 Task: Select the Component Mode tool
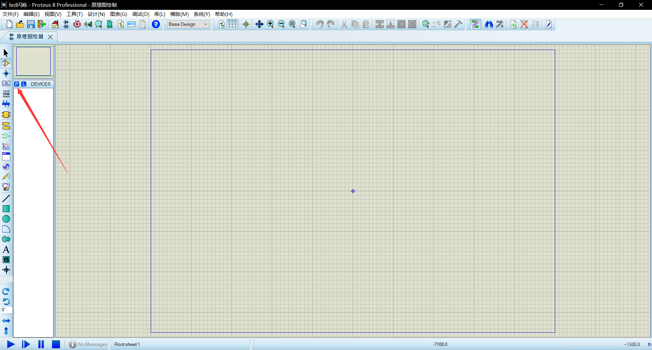coord(6,63)
